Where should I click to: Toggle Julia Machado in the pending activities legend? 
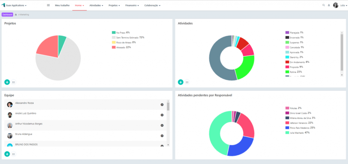coord(297,132)
